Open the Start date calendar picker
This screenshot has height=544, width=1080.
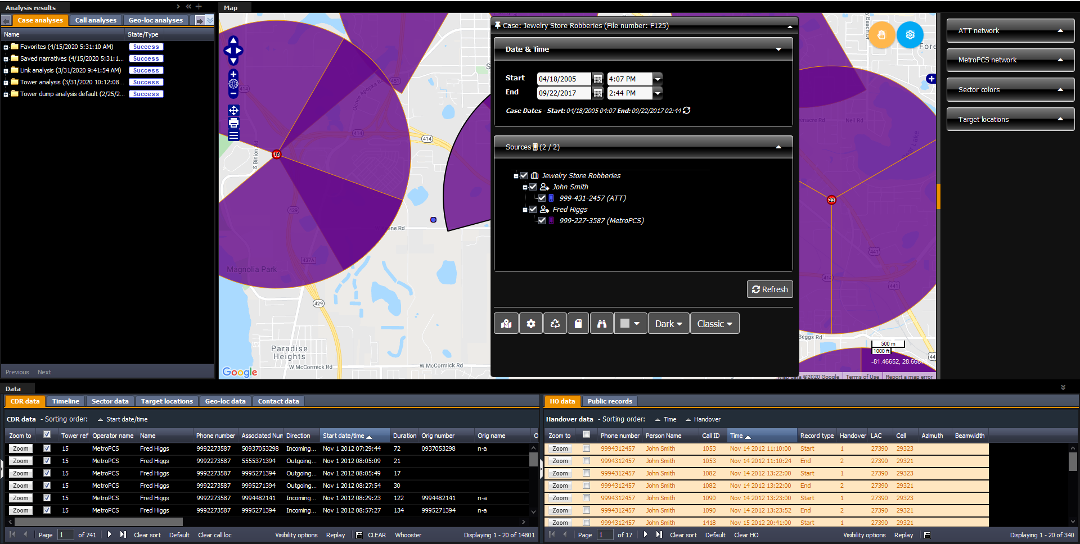tap(597, 79)
